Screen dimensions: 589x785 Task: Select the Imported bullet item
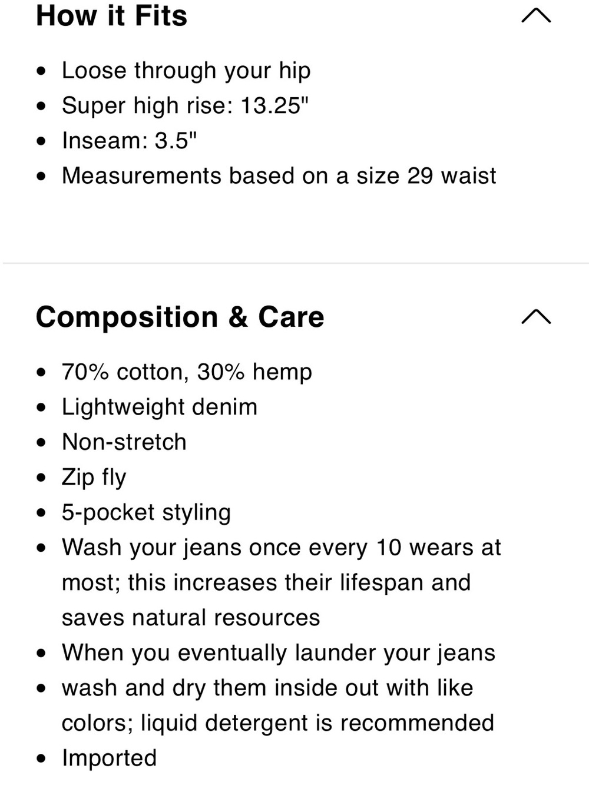tap(110, 758)
